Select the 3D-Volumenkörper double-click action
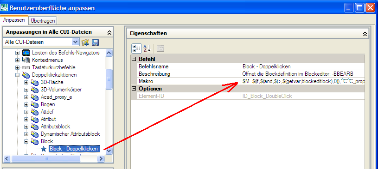The height and width of the screenshot is (169, 378). click(61, 90)
